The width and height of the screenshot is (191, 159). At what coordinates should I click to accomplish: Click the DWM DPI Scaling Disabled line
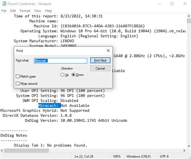(x=50, y=101)
